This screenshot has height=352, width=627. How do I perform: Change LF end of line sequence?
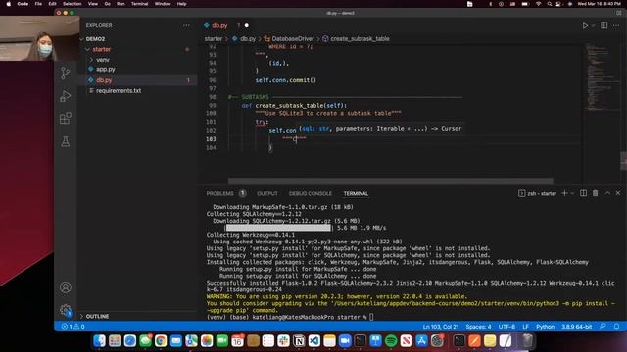click(525, 327)
